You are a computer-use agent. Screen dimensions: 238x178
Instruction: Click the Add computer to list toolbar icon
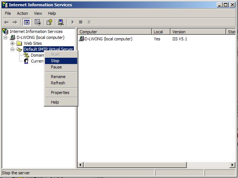coord(61,22)
